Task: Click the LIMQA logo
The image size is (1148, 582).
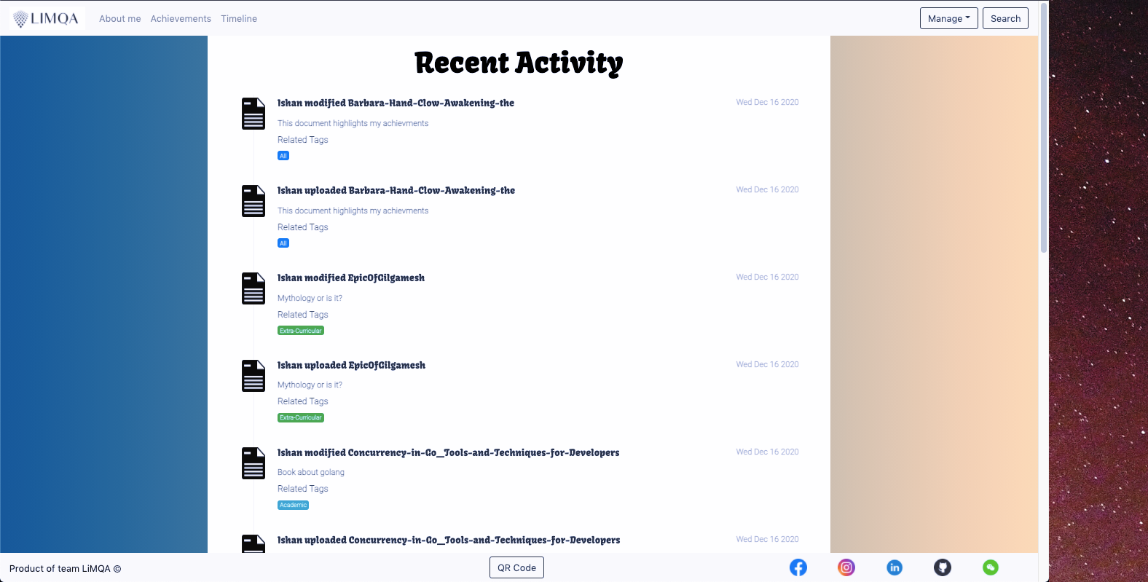Action: tap(47, 19)
